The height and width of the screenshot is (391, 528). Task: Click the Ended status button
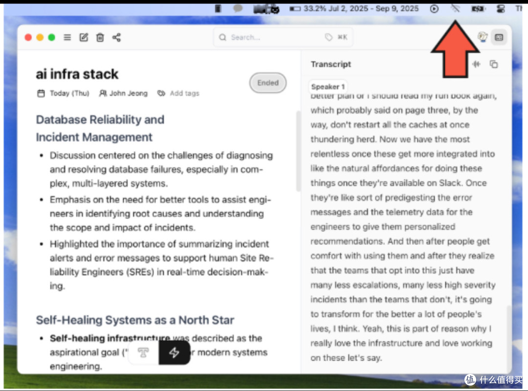coord(268,83)
